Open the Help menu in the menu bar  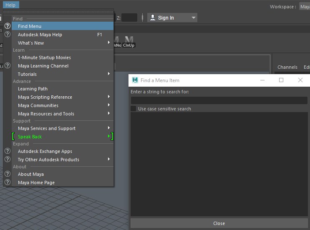point(10,5)
